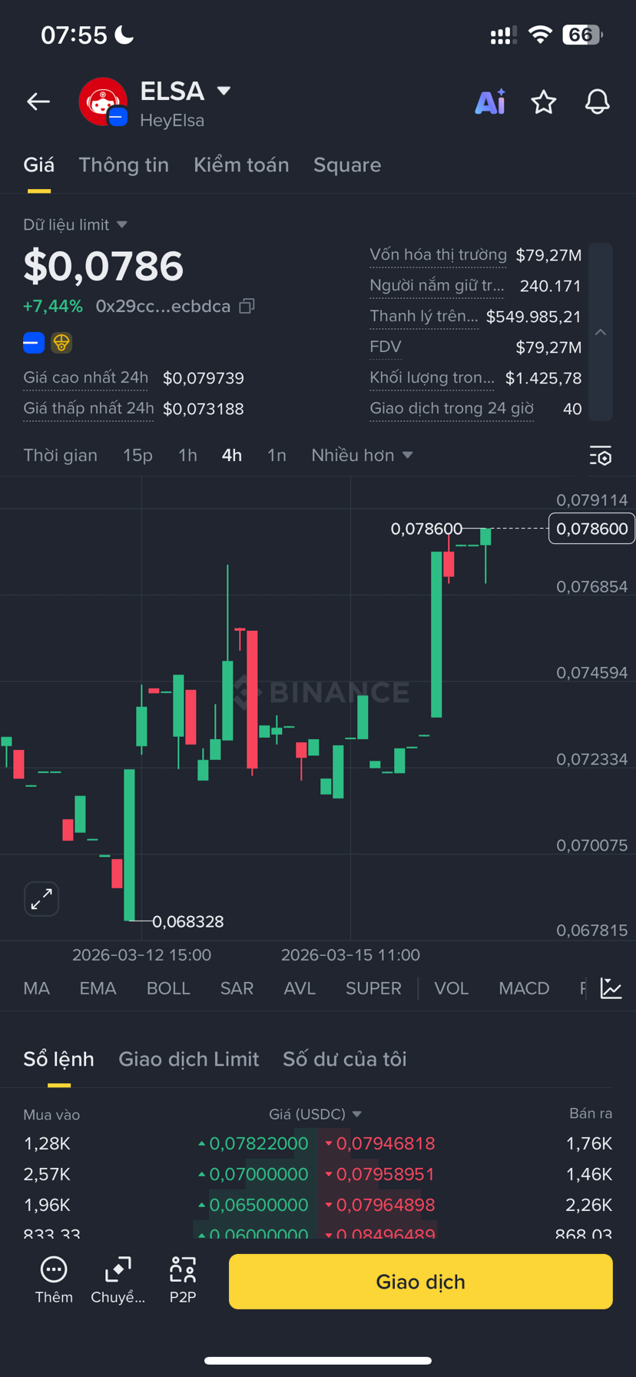Tap the Khối lượng tron... label

coord(432,378)
